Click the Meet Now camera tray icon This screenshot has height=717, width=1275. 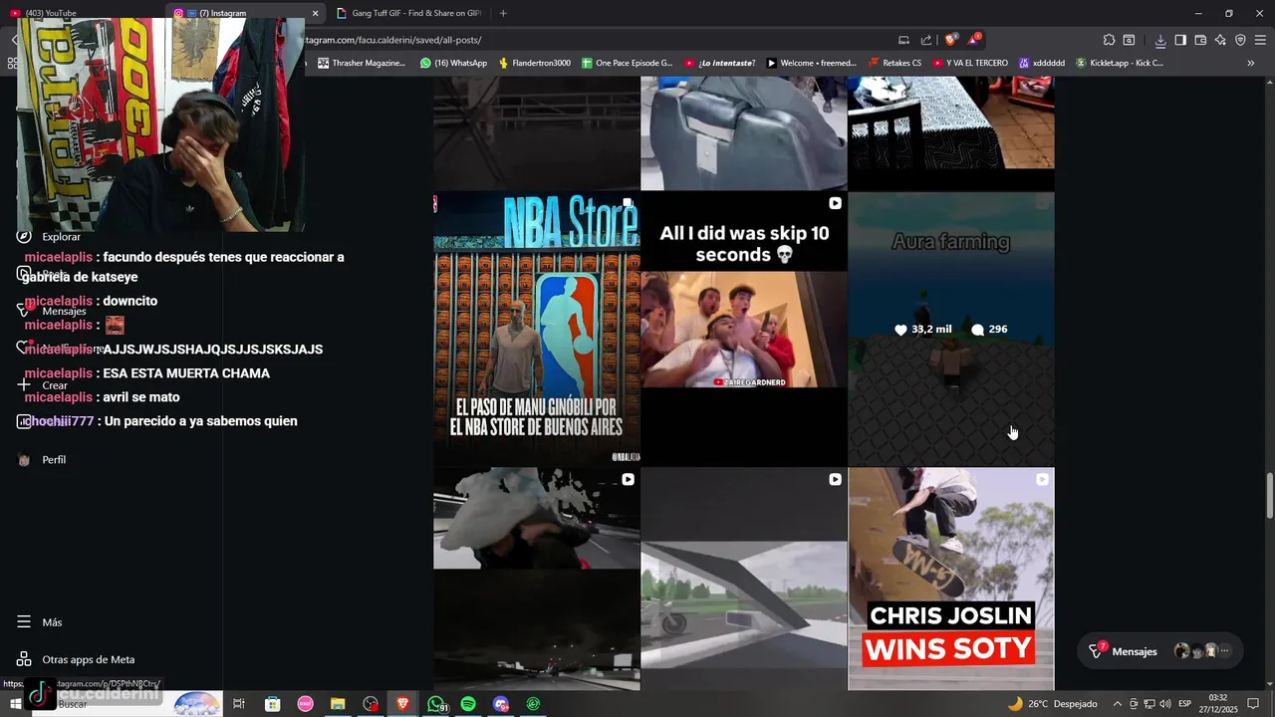1133,704
